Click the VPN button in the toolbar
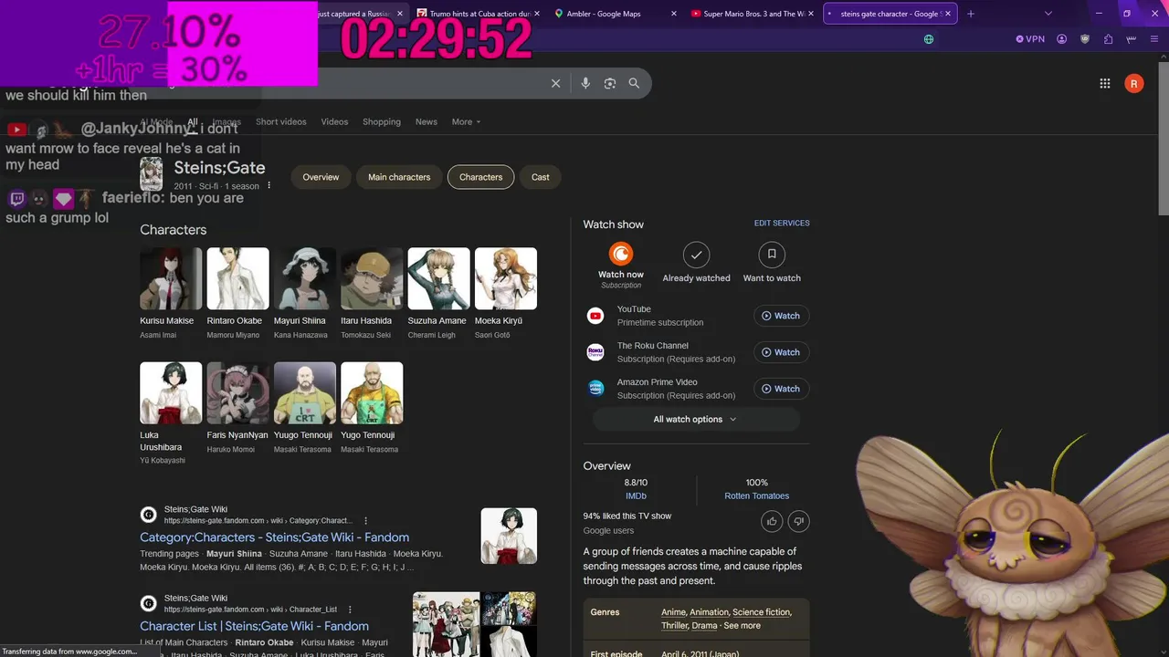Screen dimensions: 1169x657 point(1030,39)
